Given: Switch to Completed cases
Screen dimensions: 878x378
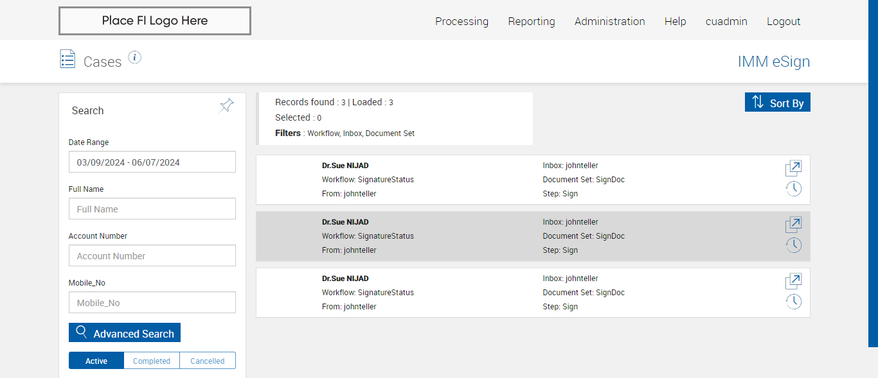Looking at the screenshot, I should (152, 361).
